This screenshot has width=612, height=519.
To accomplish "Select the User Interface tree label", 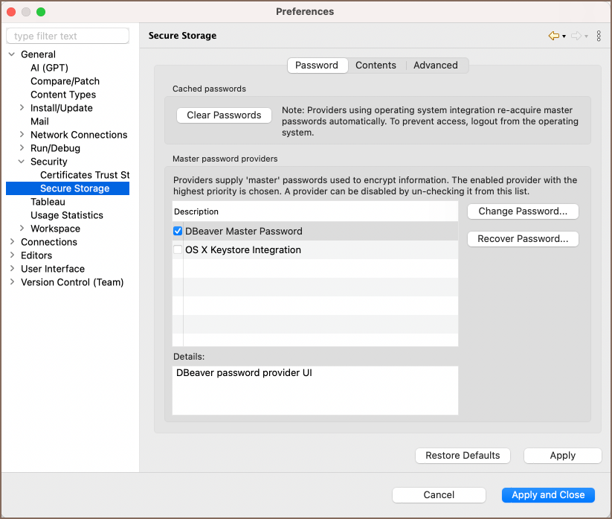I will (x=53, y=269).
